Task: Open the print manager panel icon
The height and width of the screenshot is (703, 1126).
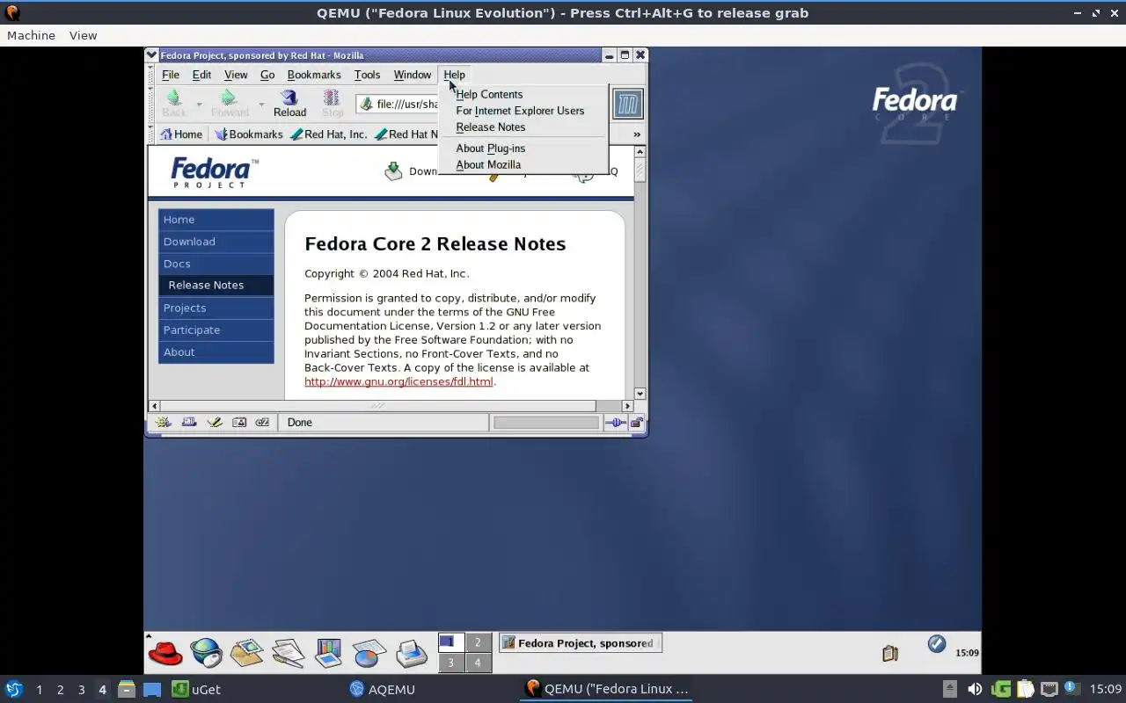Action: pos(411,653)
